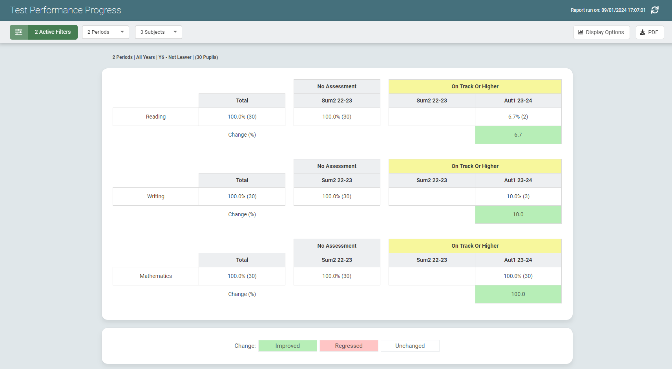The width and height of the screenshot is (672, 369).
Task: Click the All Years breadcrumb label
Action: click(145, 57)
